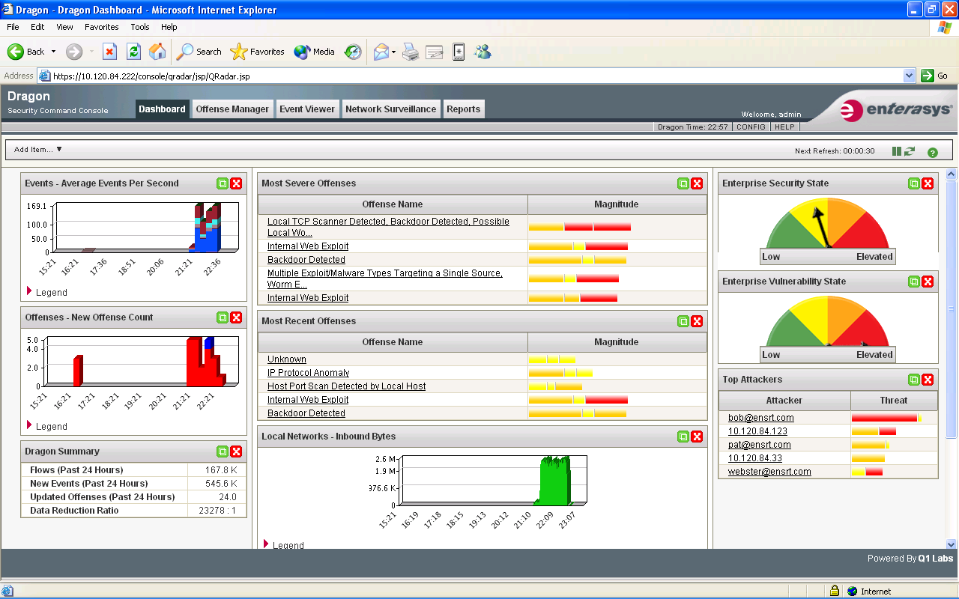Open the View menu
This screenshot has width=959, height=599.
64,27
